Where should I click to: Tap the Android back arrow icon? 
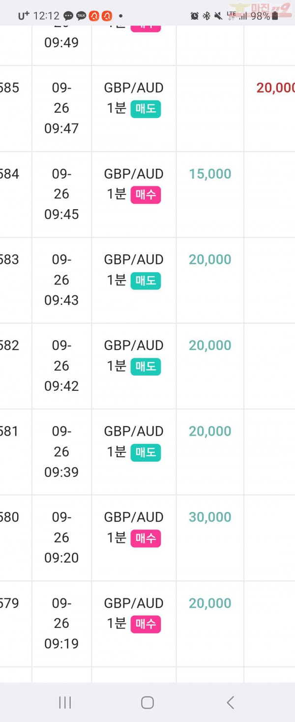point(230,702)
